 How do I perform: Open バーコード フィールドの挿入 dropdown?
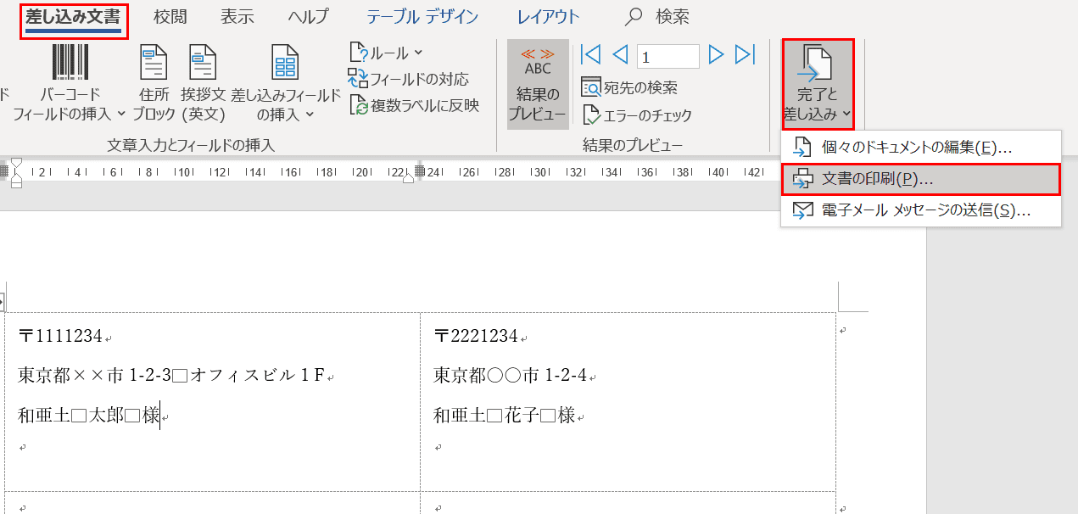(x=70, y=83)
